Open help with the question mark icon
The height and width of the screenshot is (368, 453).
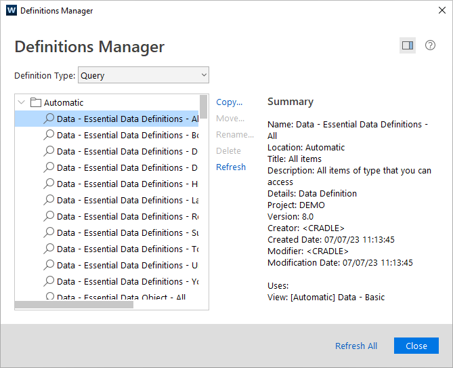[430, 45]
